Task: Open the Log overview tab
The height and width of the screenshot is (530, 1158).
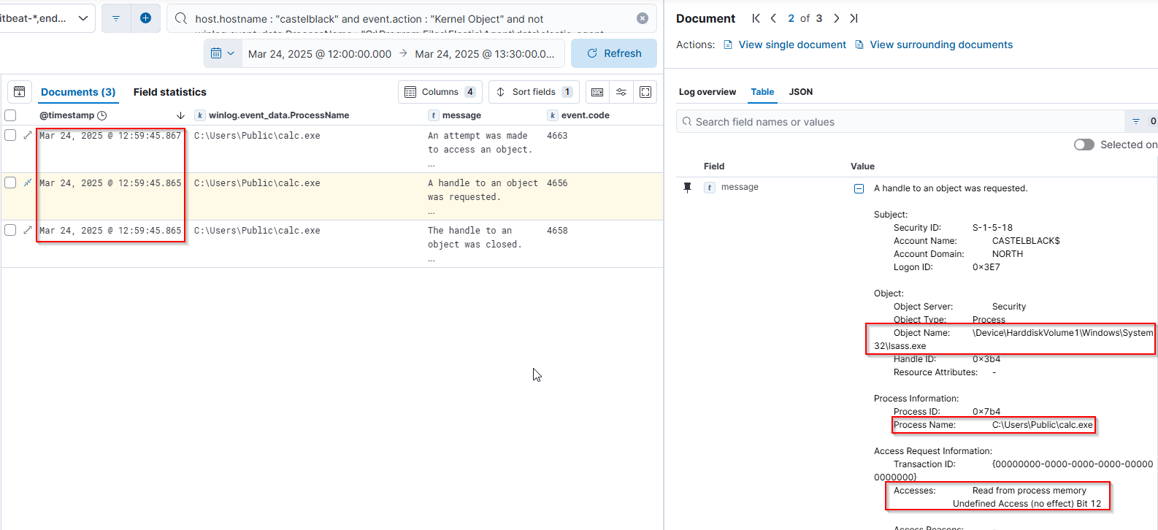Action: tap(708, 92)
